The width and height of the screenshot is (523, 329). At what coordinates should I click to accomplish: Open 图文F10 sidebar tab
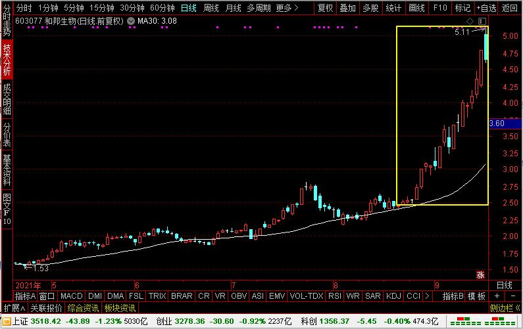7,209
